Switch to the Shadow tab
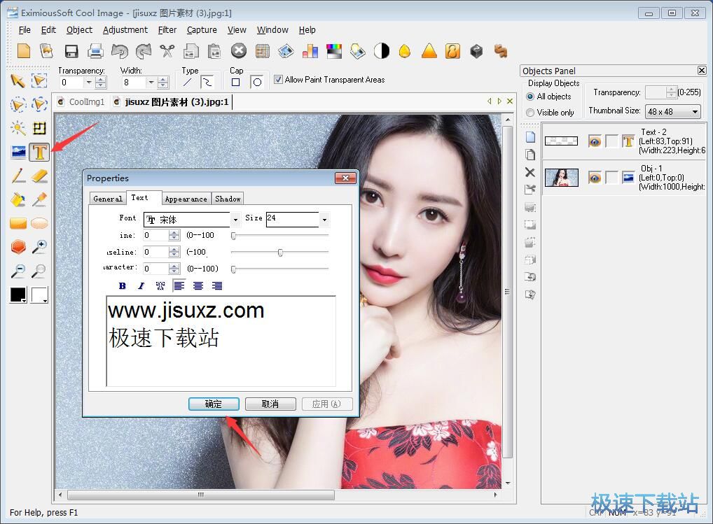Viewport: 713px width, 524px height. point(228,199)
